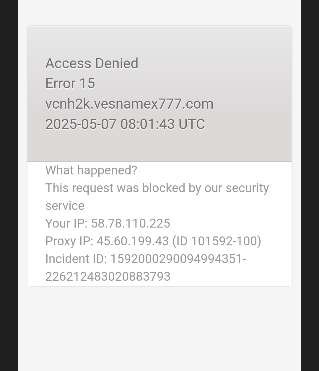Click the left black border strip
This screenshot has width=319, height=371.
click(9, 185)
